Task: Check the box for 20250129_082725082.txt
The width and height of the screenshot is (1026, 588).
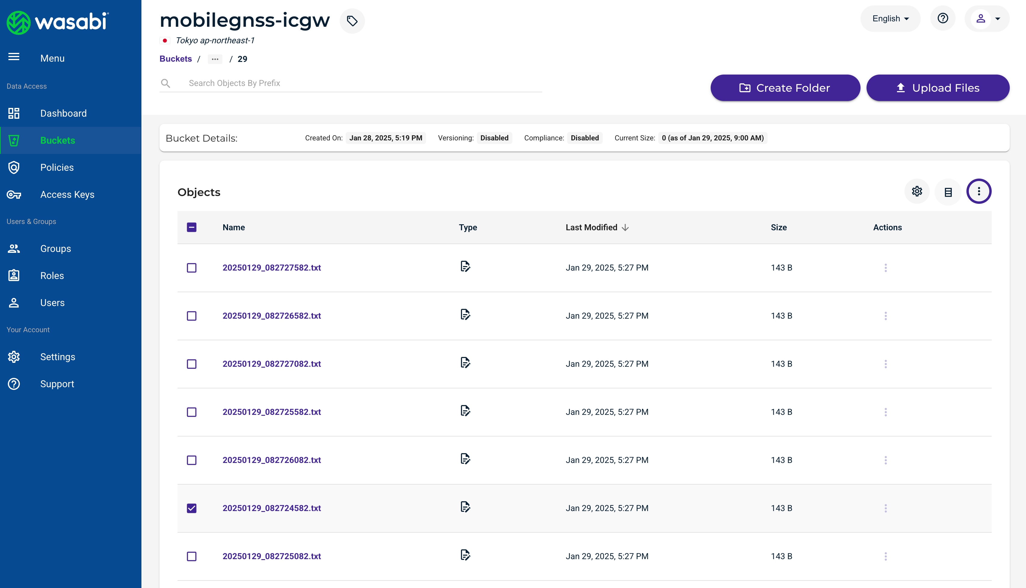Action: click(x=192, y=556)
